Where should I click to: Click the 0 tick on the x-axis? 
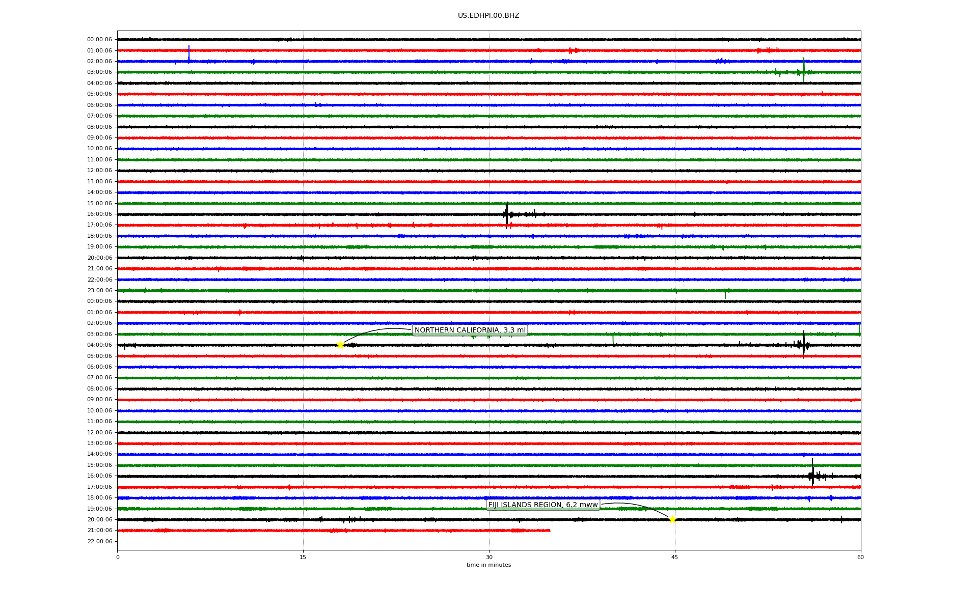tap(118, 557)
